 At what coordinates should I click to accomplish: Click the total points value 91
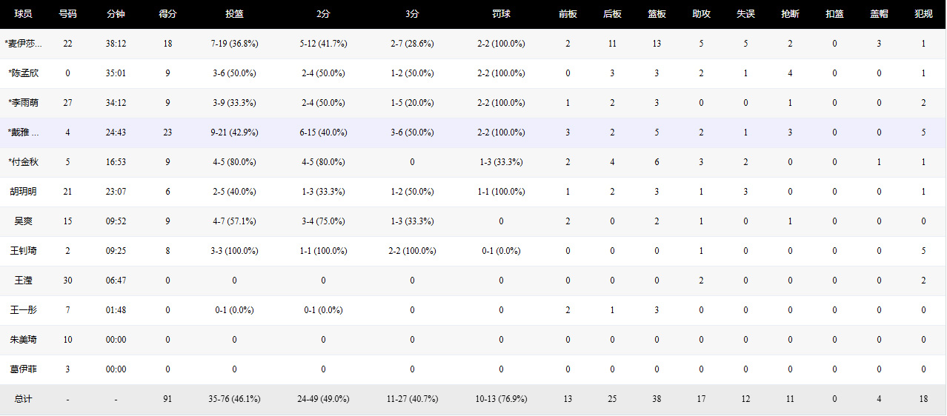click(167, 399)
